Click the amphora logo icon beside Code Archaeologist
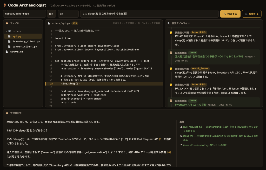 [5, 5]
